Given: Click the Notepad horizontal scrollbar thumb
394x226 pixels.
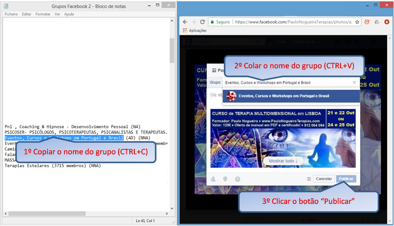Looking at the screenshot, I should [x=47, y=213].
